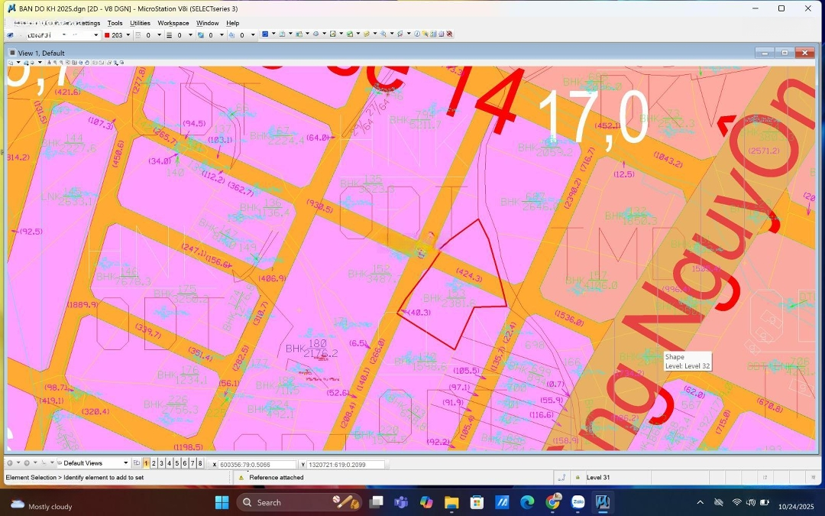Click the X coordinate input field
Viewport: 825px width, 516px height.
tap(257, 465)
